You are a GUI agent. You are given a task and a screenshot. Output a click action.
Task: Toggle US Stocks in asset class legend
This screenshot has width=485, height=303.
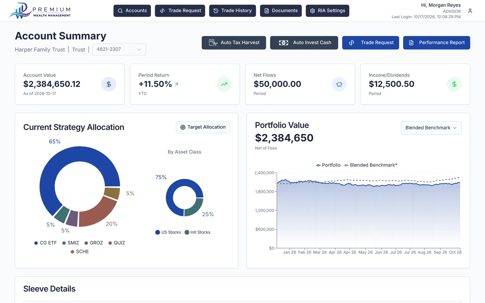(168, 232)
